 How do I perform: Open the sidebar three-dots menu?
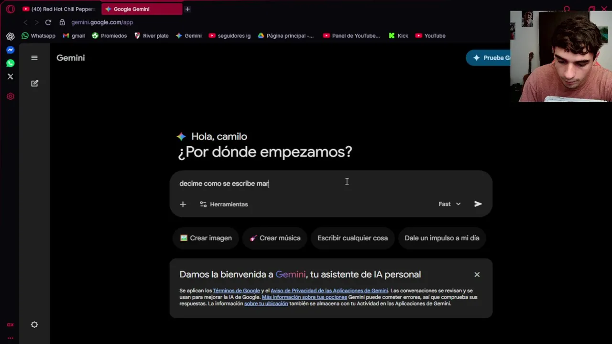[x=10, y=338]
